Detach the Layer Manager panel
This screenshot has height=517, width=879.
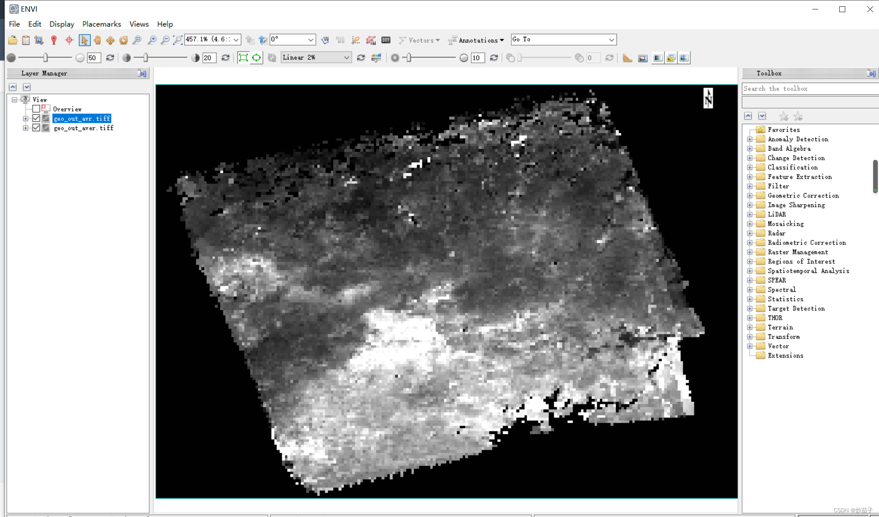[x=142, y=73]
